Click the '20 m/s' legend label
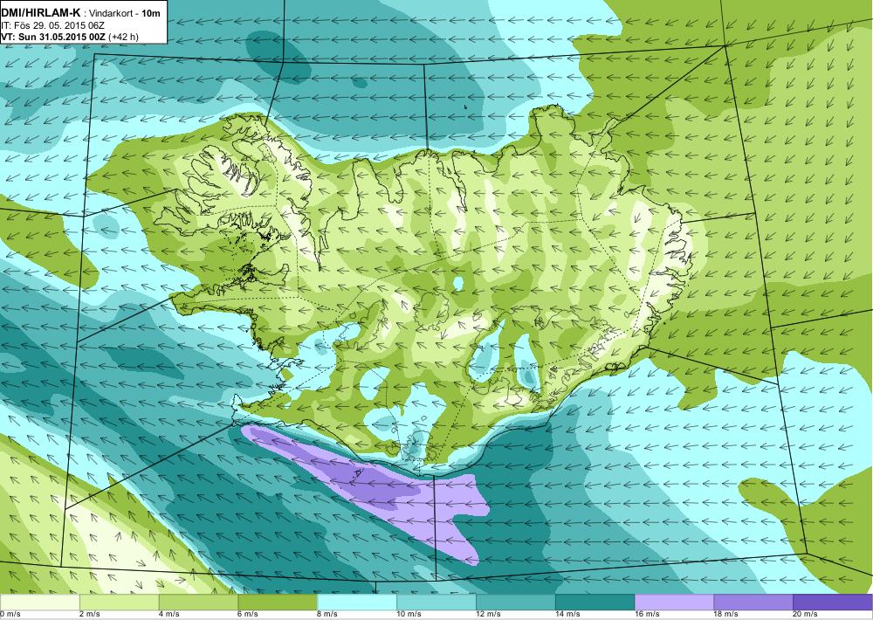873x620 pixels. tap(805, 615)
